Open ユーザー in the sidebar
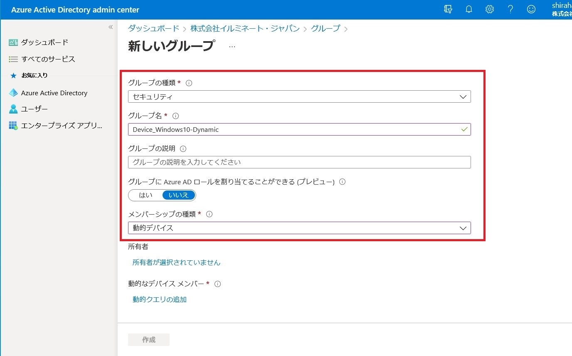The height and width of the screenshot is (356, 572). tap(35, 109)
